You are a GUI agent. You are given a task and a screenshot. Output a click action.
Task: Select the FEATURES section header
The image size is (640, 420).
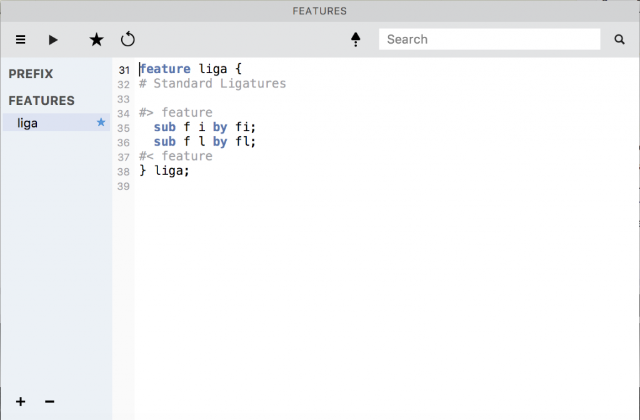click(x=41, y=101)
